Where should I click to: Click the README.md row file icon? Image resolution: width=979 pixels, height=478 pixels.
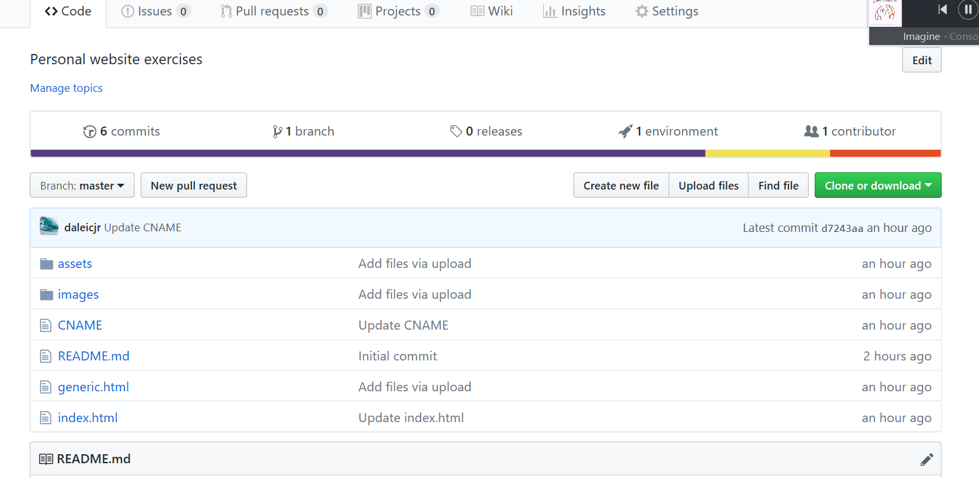coord(46,357)
